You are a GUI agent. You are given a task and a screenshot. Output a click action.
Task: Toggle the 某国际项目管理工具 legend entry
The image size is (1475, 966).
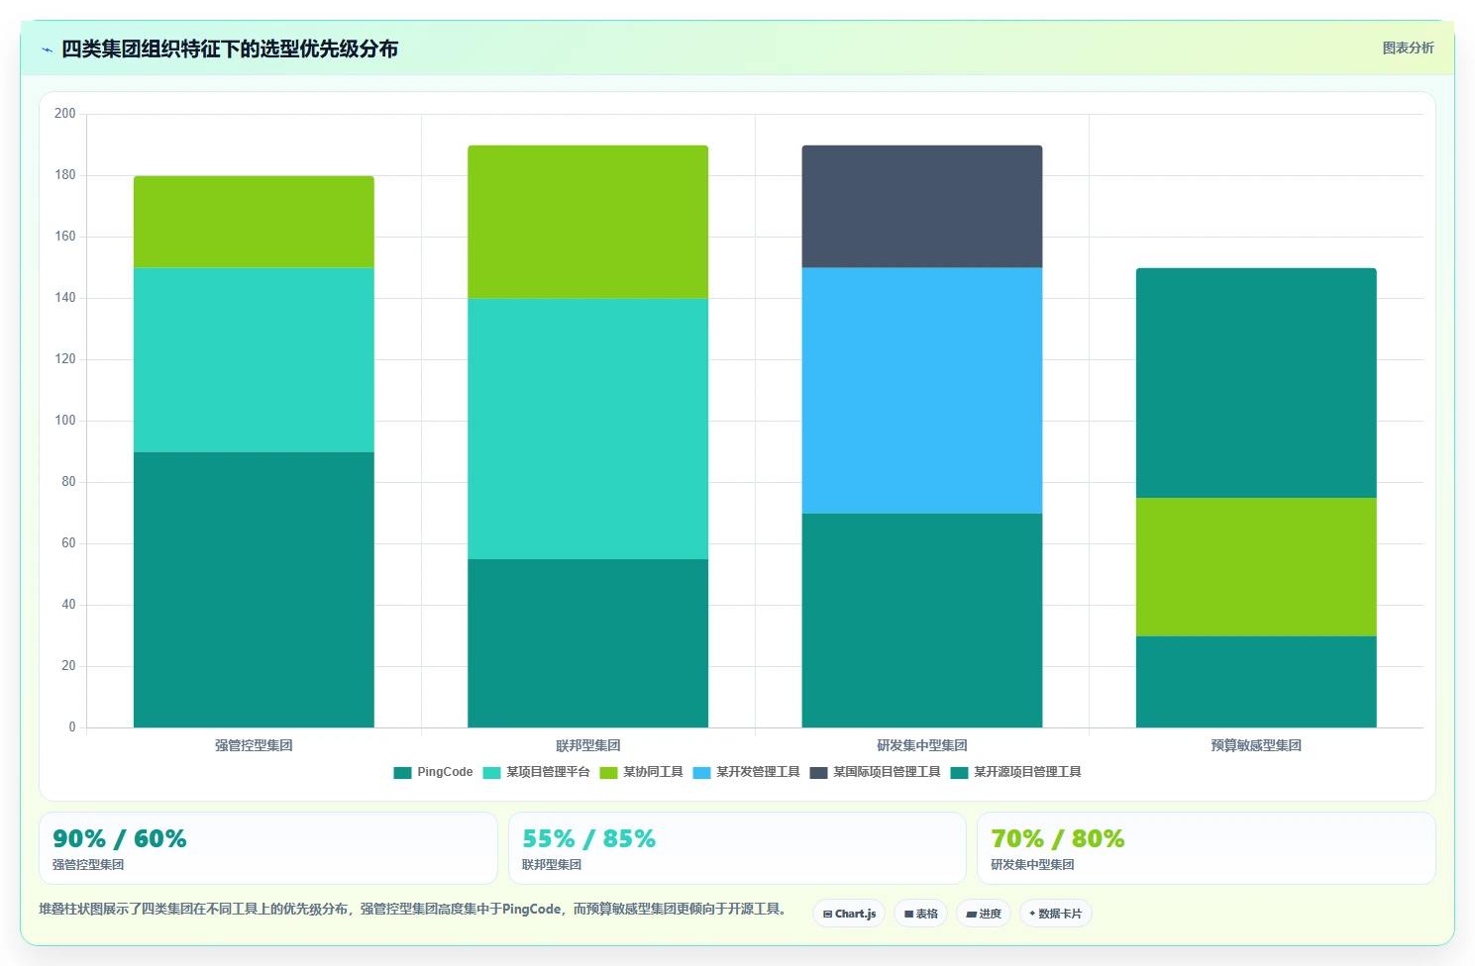point(875,772)
